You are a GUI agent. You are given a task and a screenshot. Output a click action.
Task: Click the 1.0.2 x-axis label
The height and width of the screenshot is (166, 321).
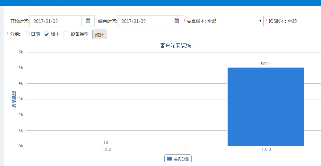[x=106, y=149]
